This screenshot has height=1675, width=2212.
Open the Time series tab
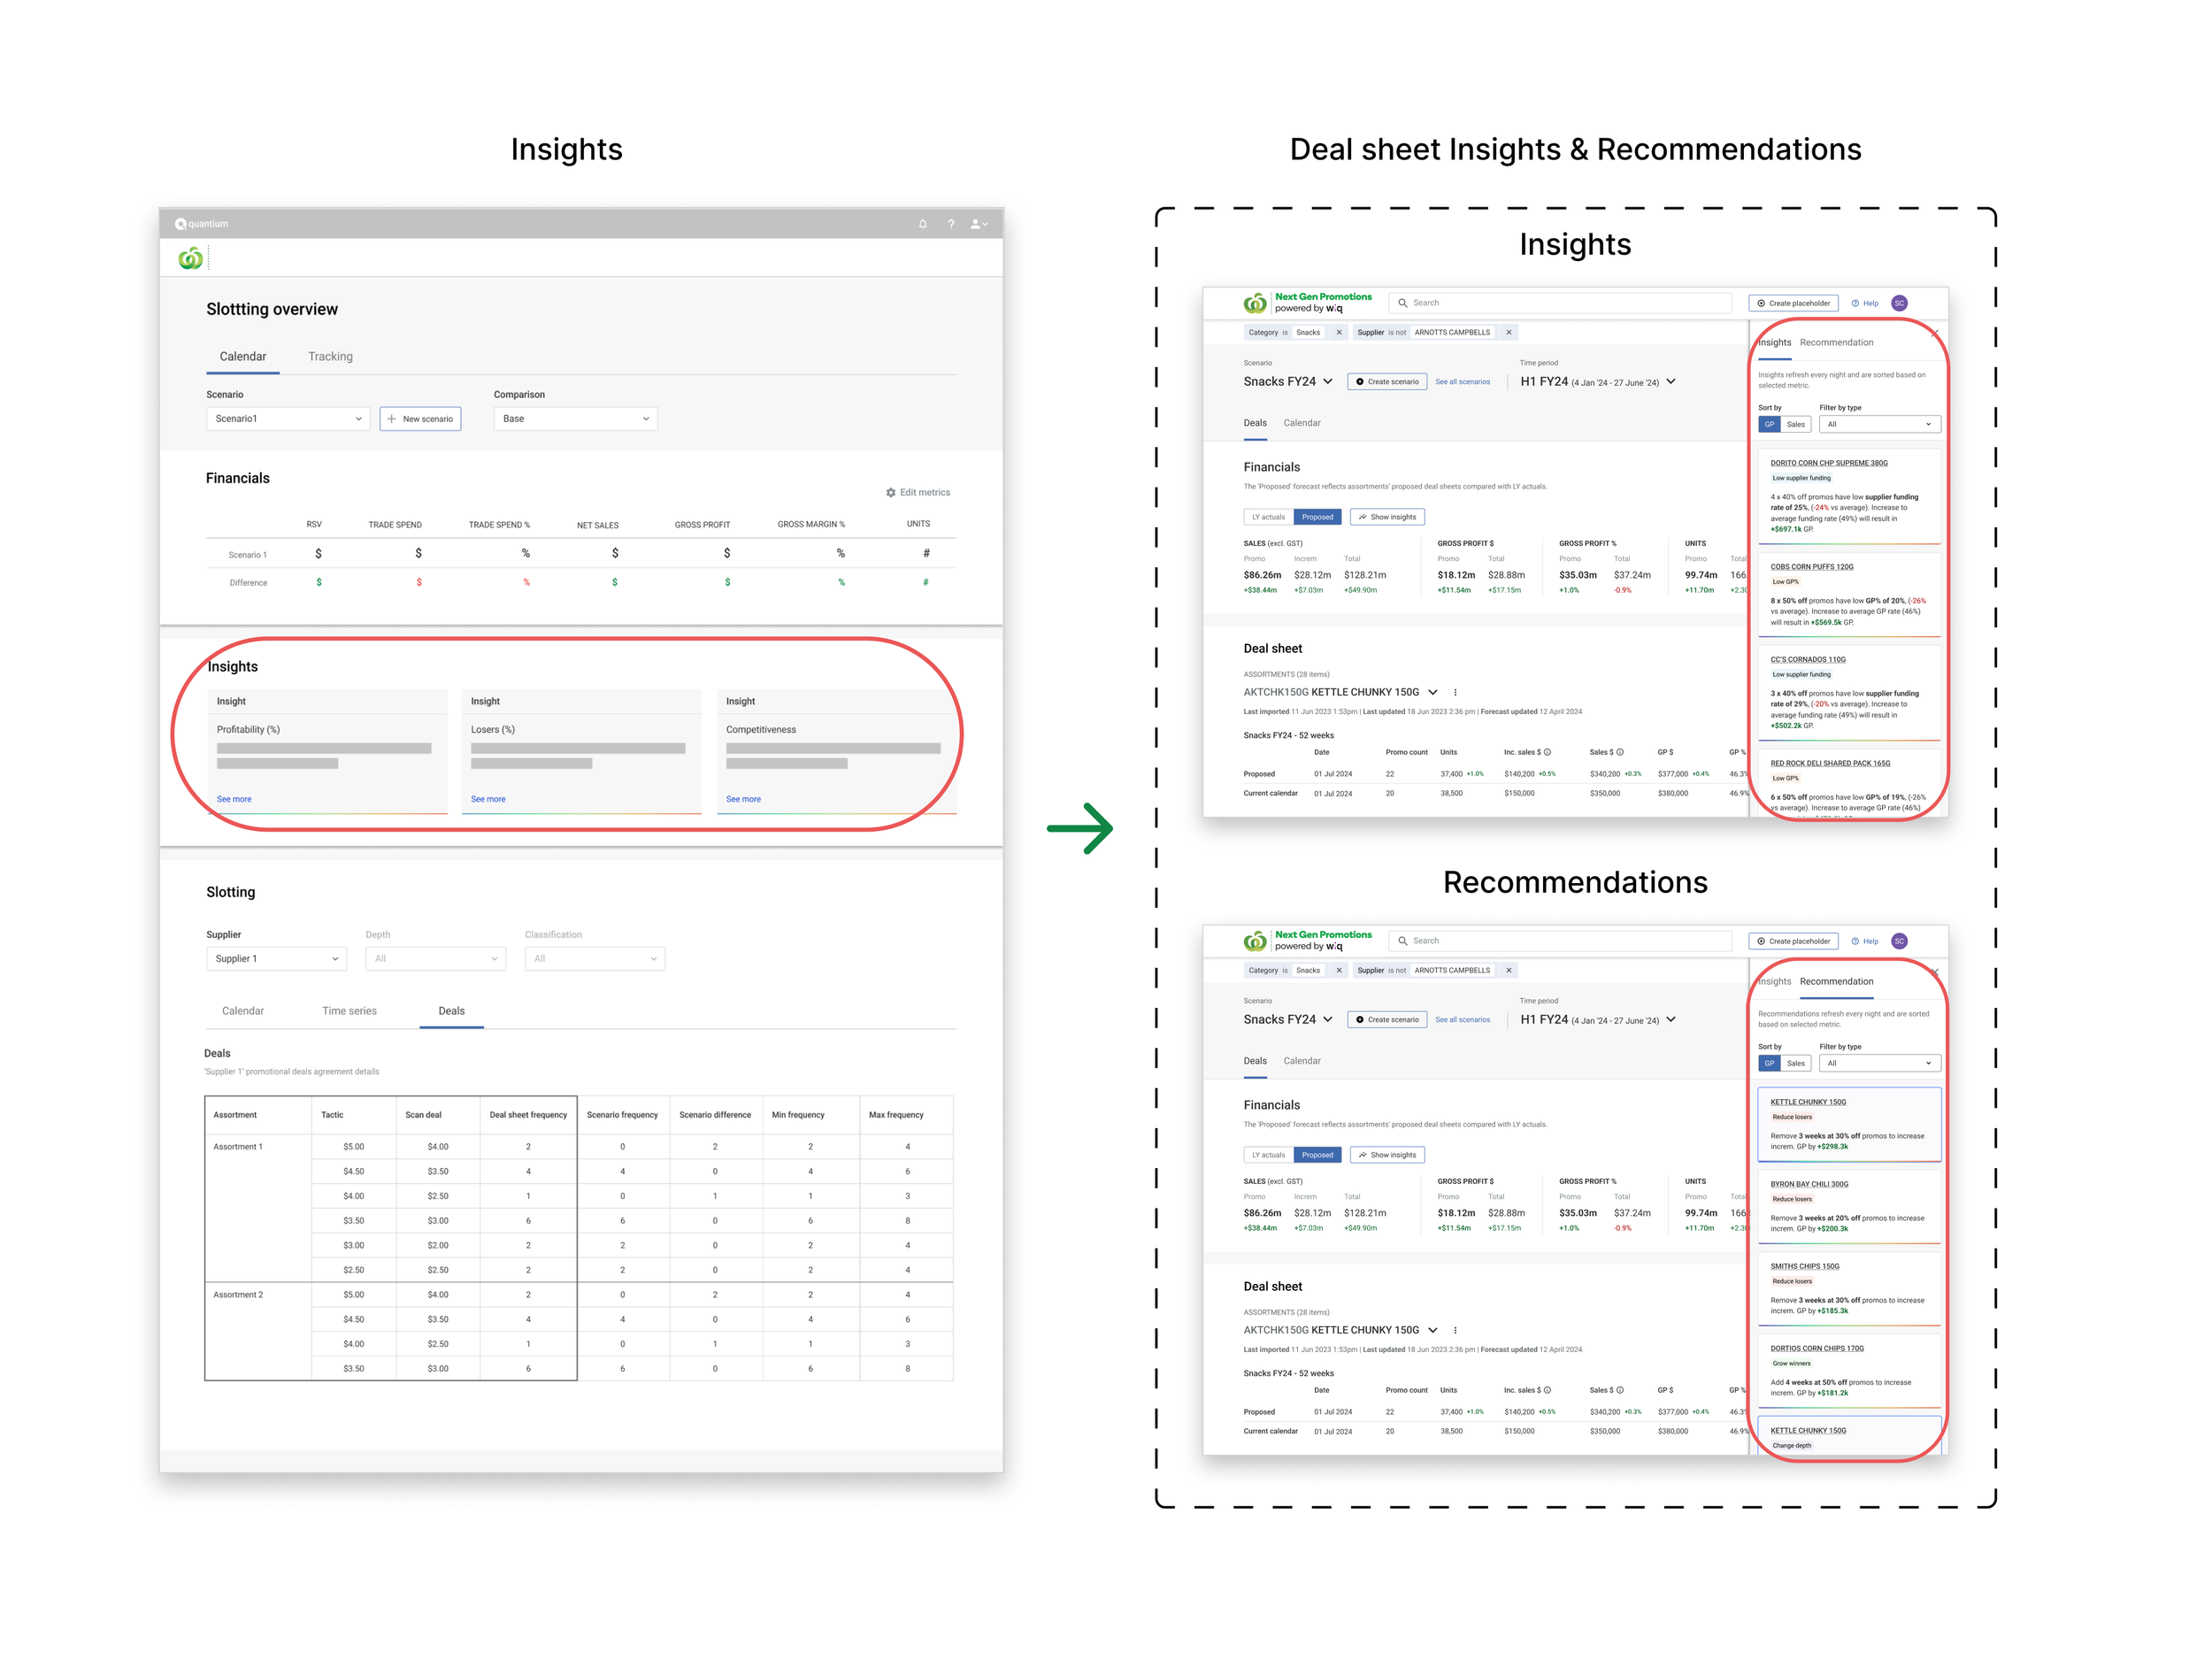349,1011
